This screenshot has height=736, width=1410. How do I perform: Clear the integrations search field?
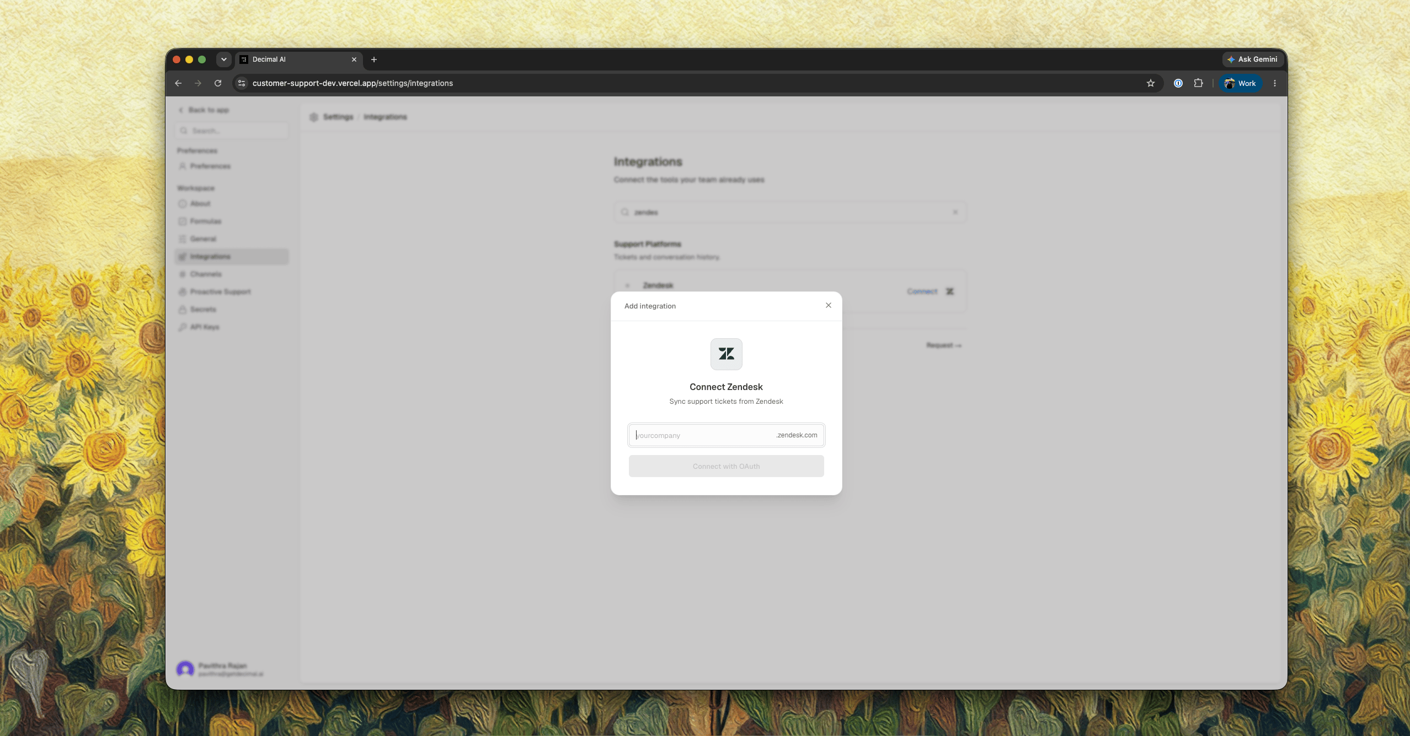955,212
